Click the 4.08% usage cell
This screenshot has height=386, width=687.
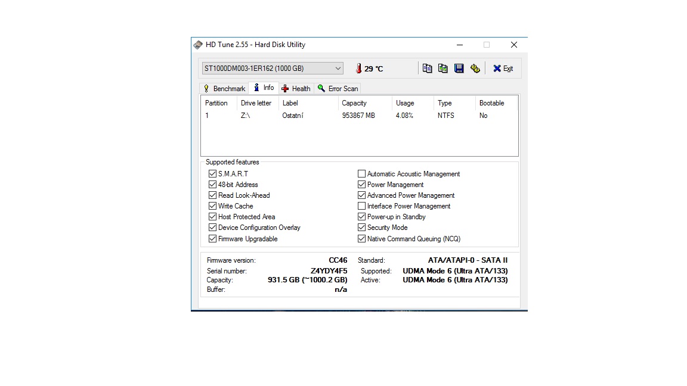coord(404,116)
